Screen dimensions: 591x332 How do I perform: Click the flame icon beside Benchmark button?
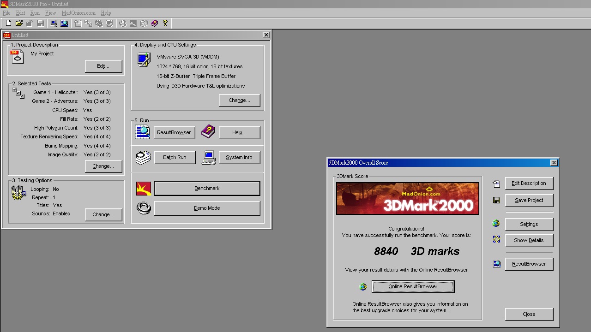pyautogui.click(x=144, y=188)
